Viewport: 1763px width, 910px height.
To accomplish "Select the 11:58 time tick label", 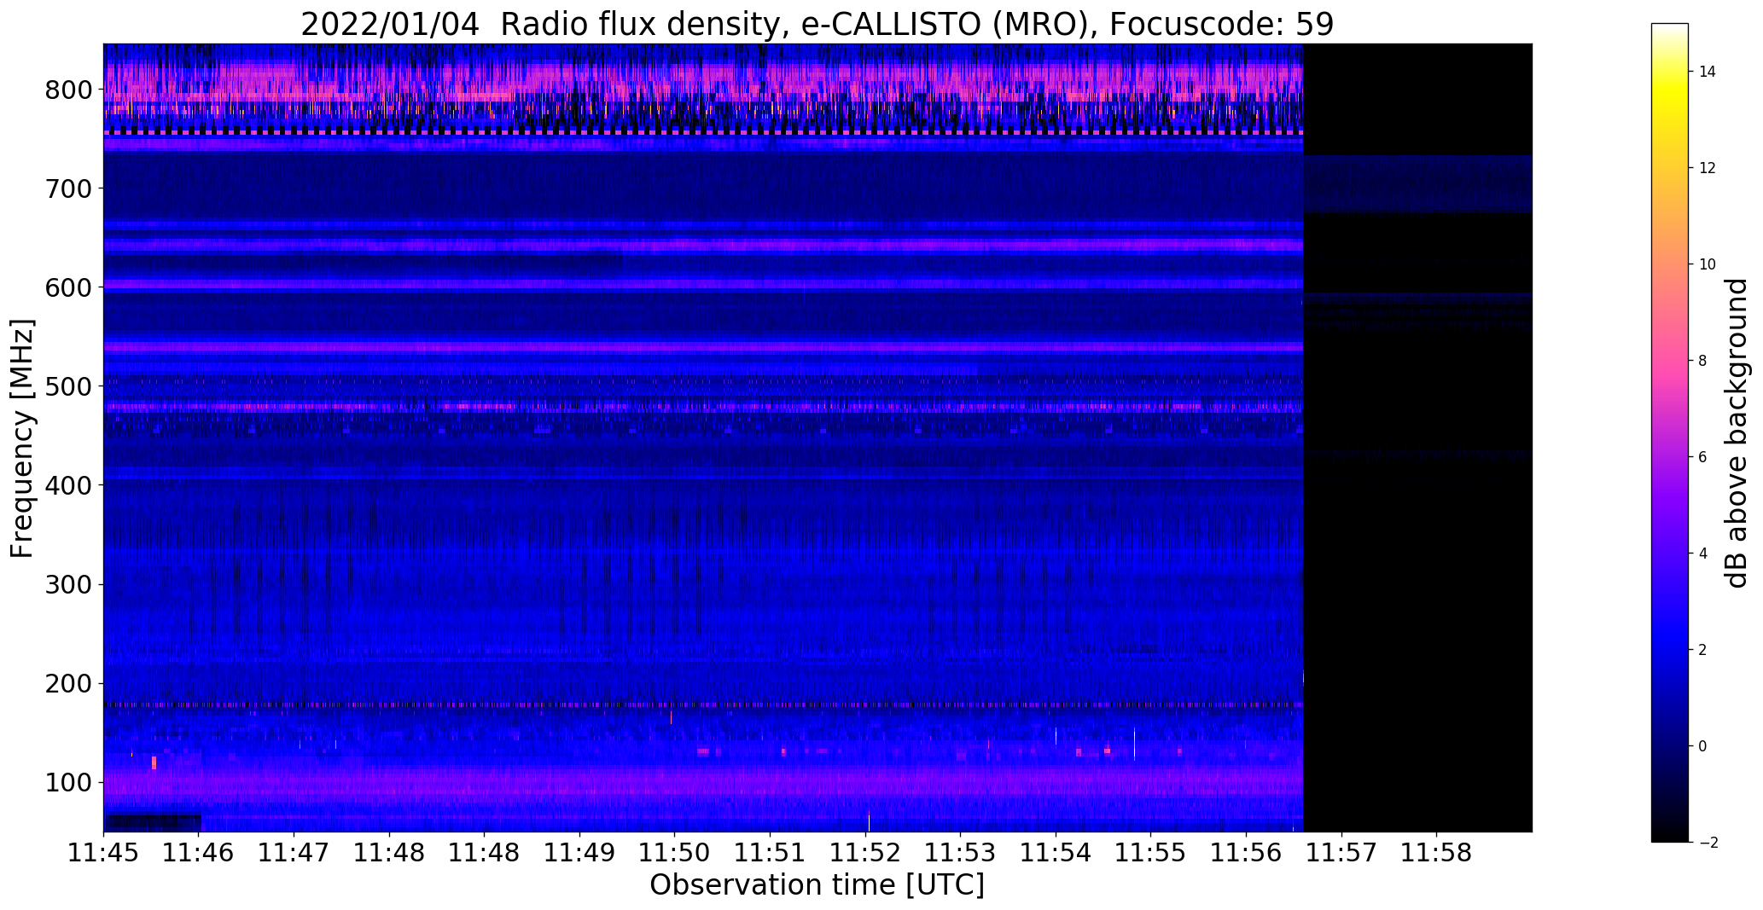I will [x=1437, y=852].
